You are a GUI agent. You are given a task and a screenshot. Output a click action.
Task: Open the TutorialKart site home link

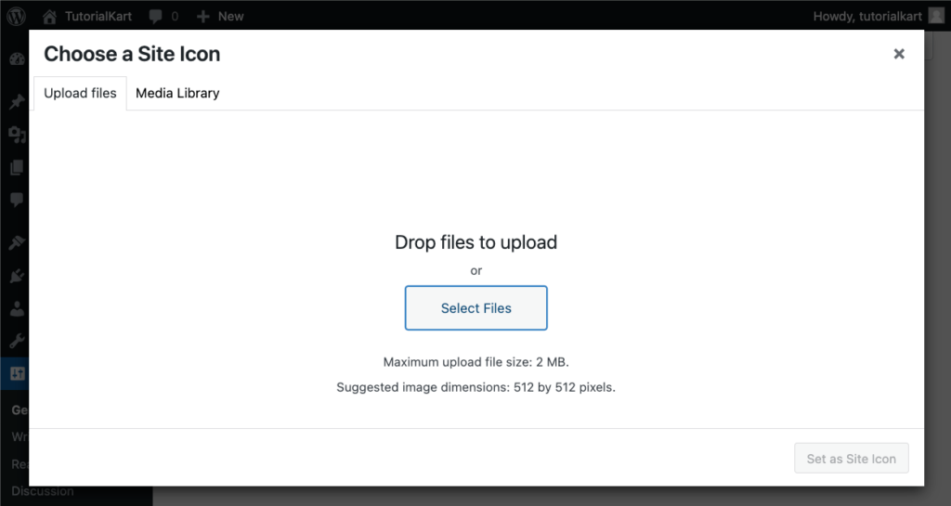pyautogui.click(x=86, y=17)
